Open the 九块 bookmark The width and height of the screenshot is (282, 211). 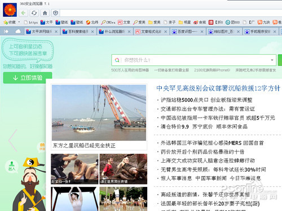tap(264, 23)
